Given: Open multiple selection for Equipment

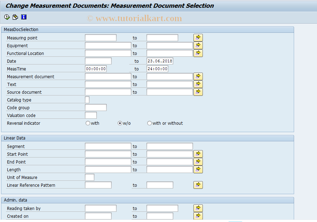Looking at the screenshot, I should [198, 45].
